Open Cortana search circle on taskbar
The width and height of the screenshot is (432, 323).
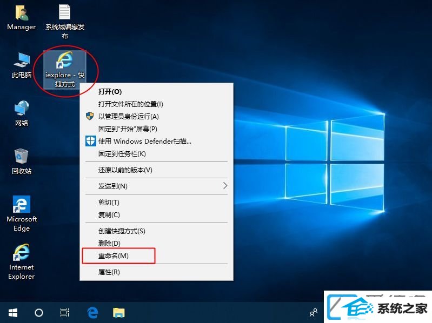[x=39, y=313]
